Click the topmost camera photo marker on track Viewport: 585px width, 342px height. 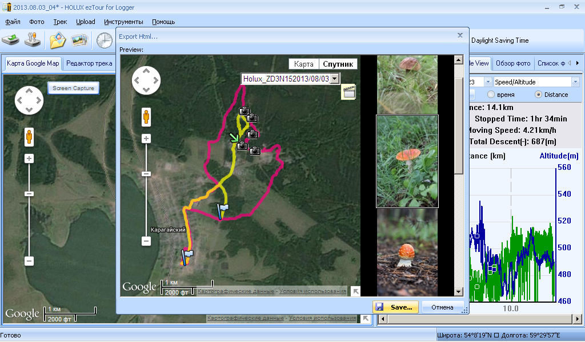pos(245,111)
